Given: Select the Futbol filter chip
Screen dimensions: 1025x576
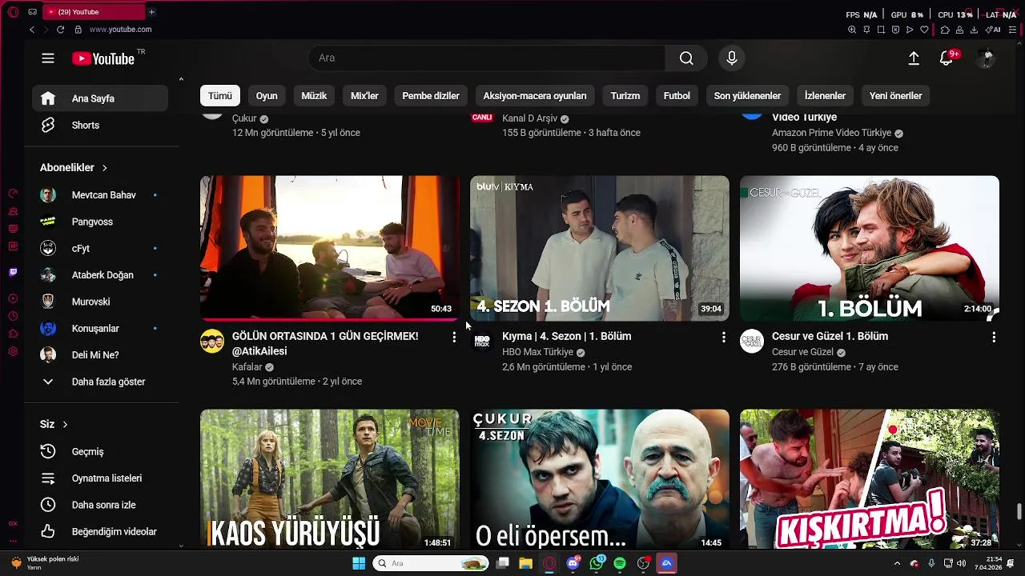Looking at the screenshot, I should click(x=677, y=96).
